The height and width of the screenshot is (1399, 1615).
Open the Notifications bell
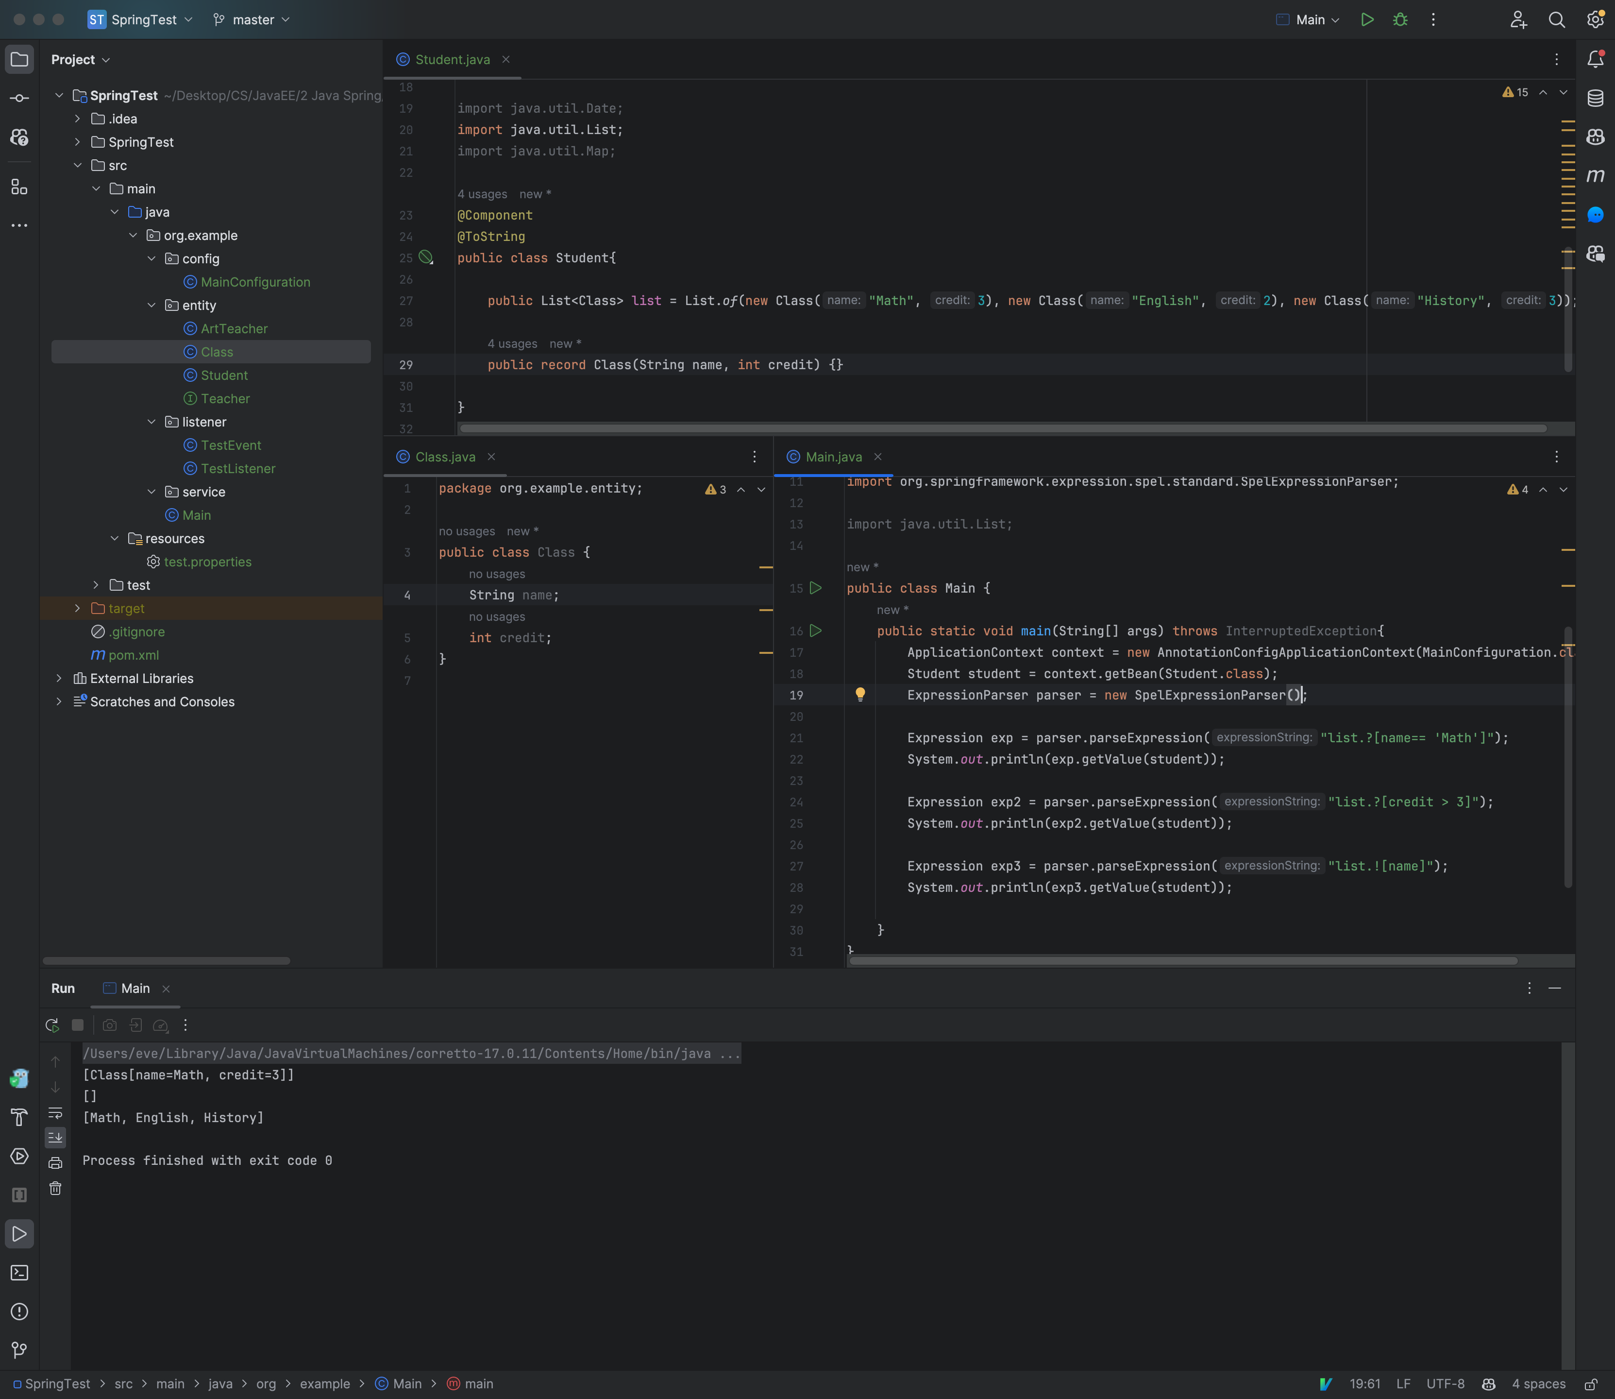pos(1595,59)
